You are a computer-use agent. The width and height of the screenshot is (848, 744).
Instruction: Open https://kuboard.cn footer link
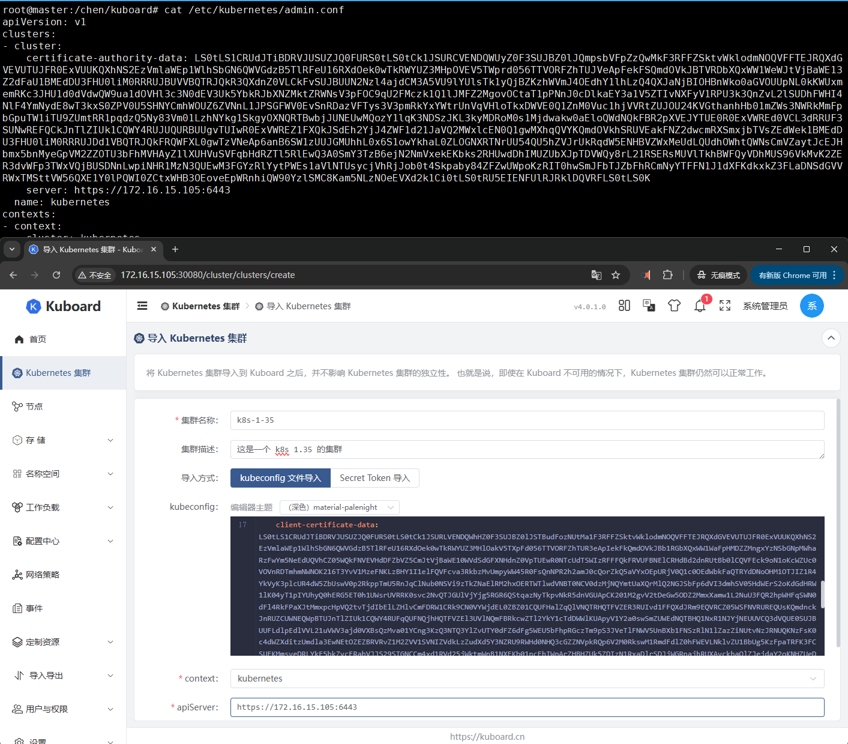coord(487,737)
